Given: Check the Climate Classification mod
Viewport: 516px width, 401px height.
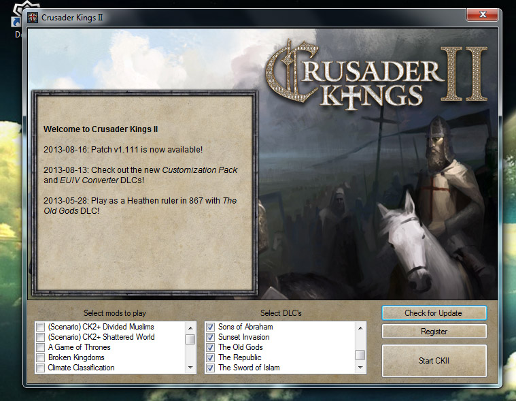Looking at the screenshot, I should pos(41,368).
